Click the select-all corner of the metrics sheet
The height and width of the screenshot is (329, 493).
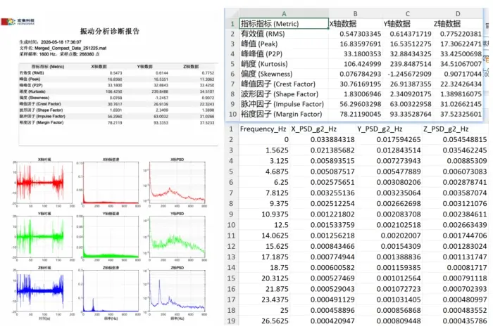click(232, 13)
